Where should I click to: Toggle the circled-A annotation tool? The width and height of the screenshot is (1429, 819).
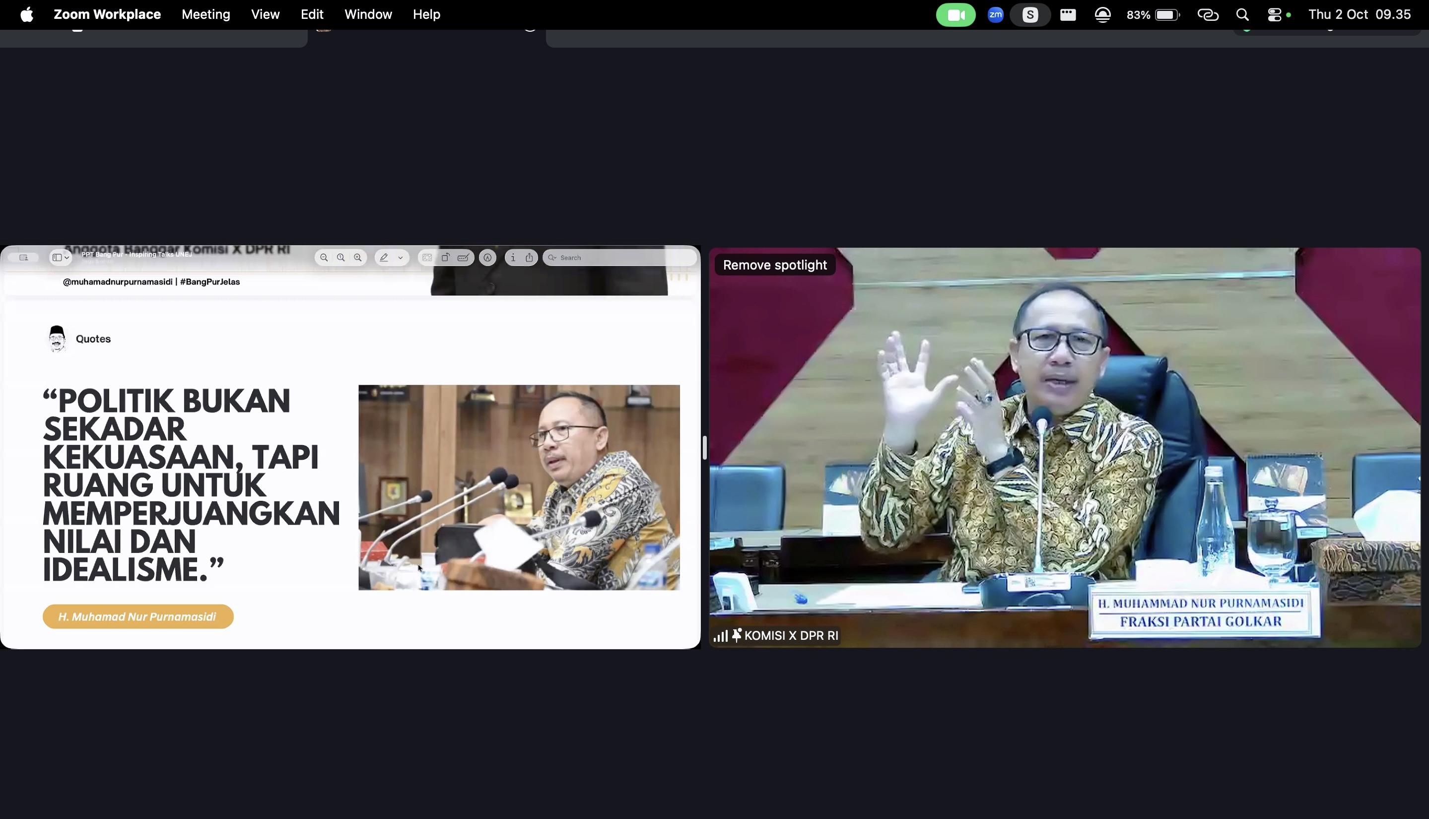pyautogui.click(x=487, y=257)
